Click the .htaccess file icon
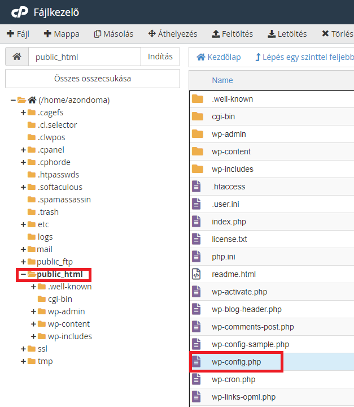Screen dimensions: 354x407 click(x=197, y=187)
